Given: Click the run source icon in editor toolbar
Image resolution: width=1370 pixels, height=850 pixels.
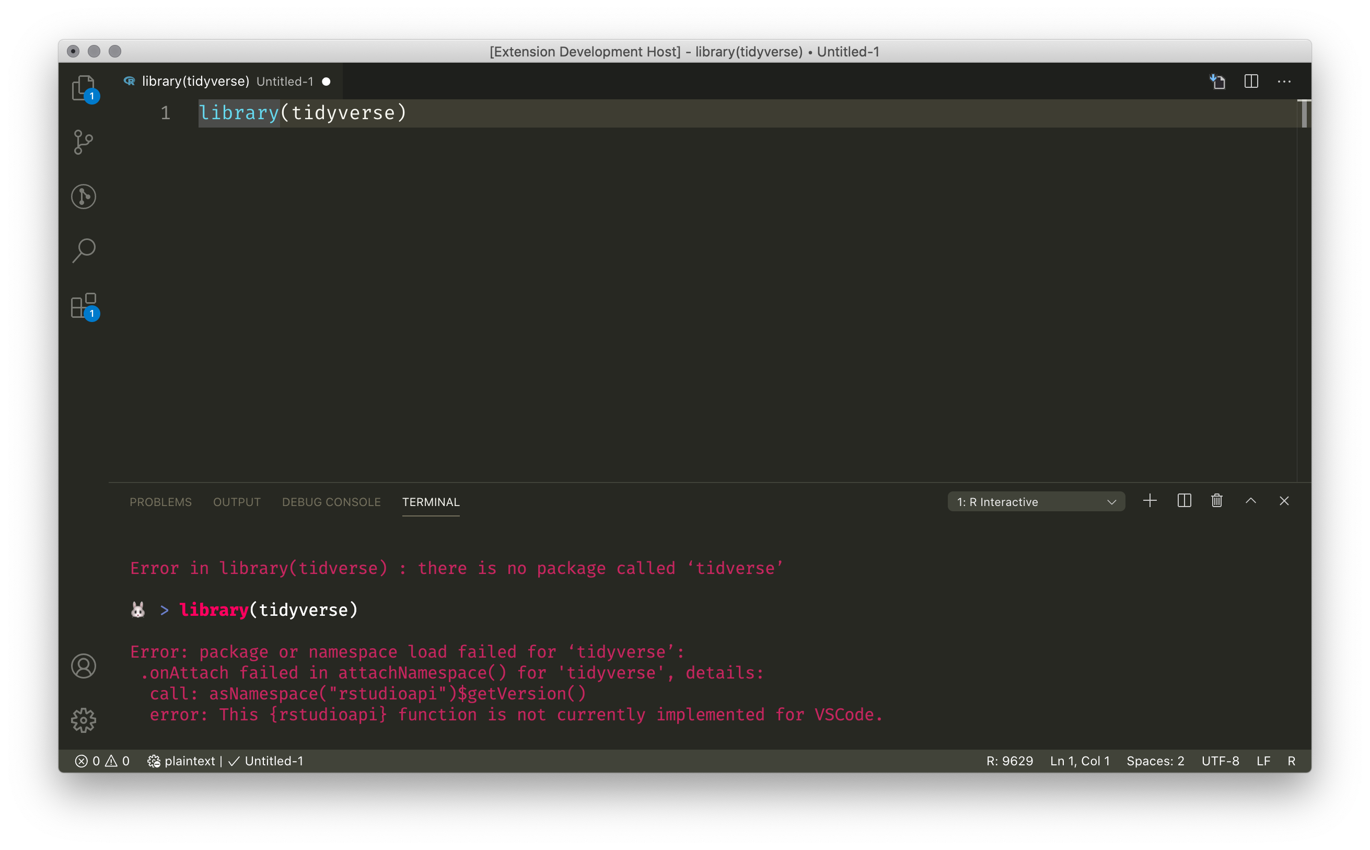Looking at the screenshot, I should (x=1217, y=82).
